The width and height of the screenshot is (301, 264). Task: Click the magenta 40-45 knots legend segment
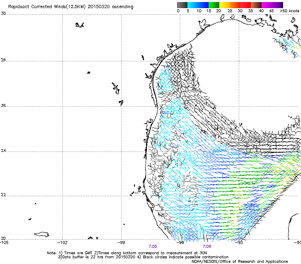pyautogui.click(x=267, y=5)
